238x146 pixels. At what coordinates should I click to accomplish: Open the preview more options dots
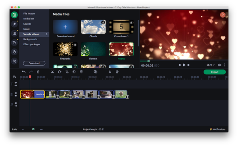pos(225,65)
